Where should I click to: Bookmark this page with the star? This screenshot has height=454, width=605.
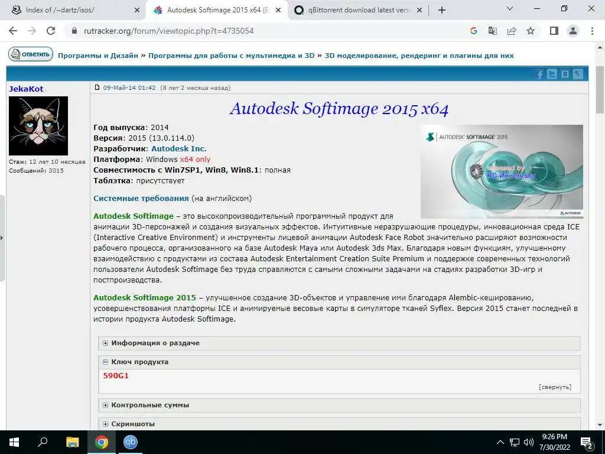click(531, 31)
